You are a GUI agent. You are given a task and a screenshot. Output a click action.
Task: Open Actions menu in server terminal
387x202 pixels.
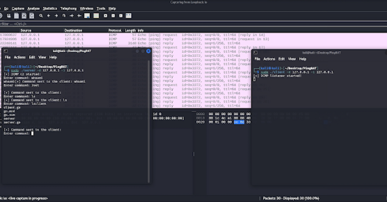[19, 57]
